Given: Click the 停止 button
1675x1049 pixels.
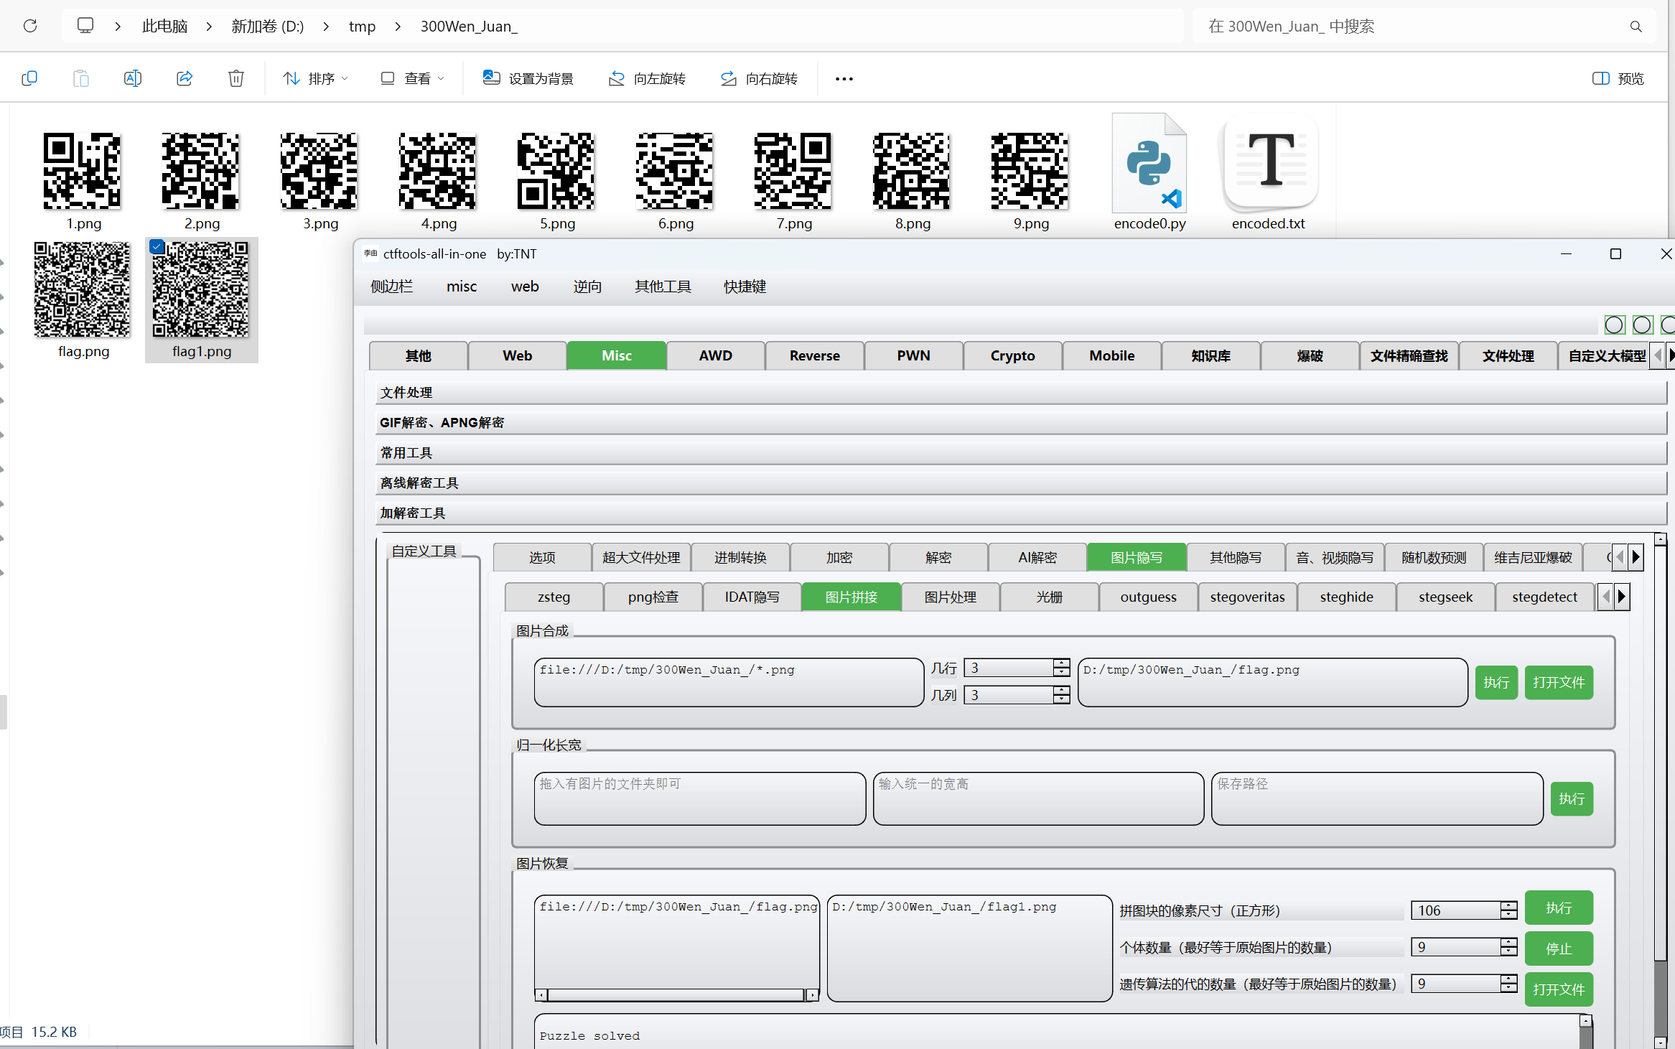Looking at the screenshot, I should coord(1559,948).
